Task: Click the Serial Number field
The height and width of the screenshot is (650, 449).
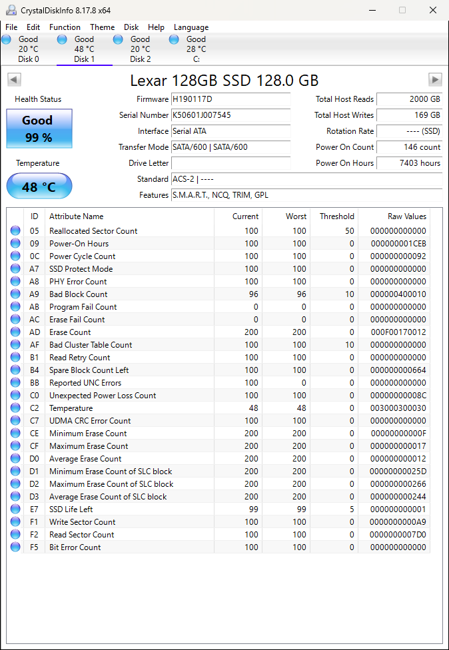Action: (x=230, y=115)
